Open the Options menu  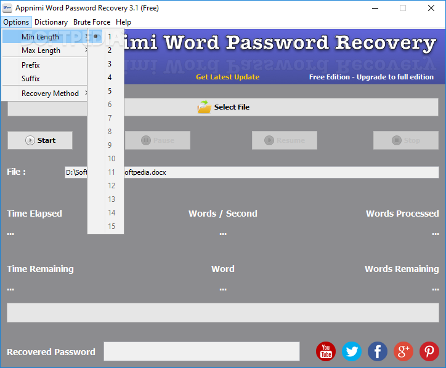pyautogui.click(x=16, y=22)
